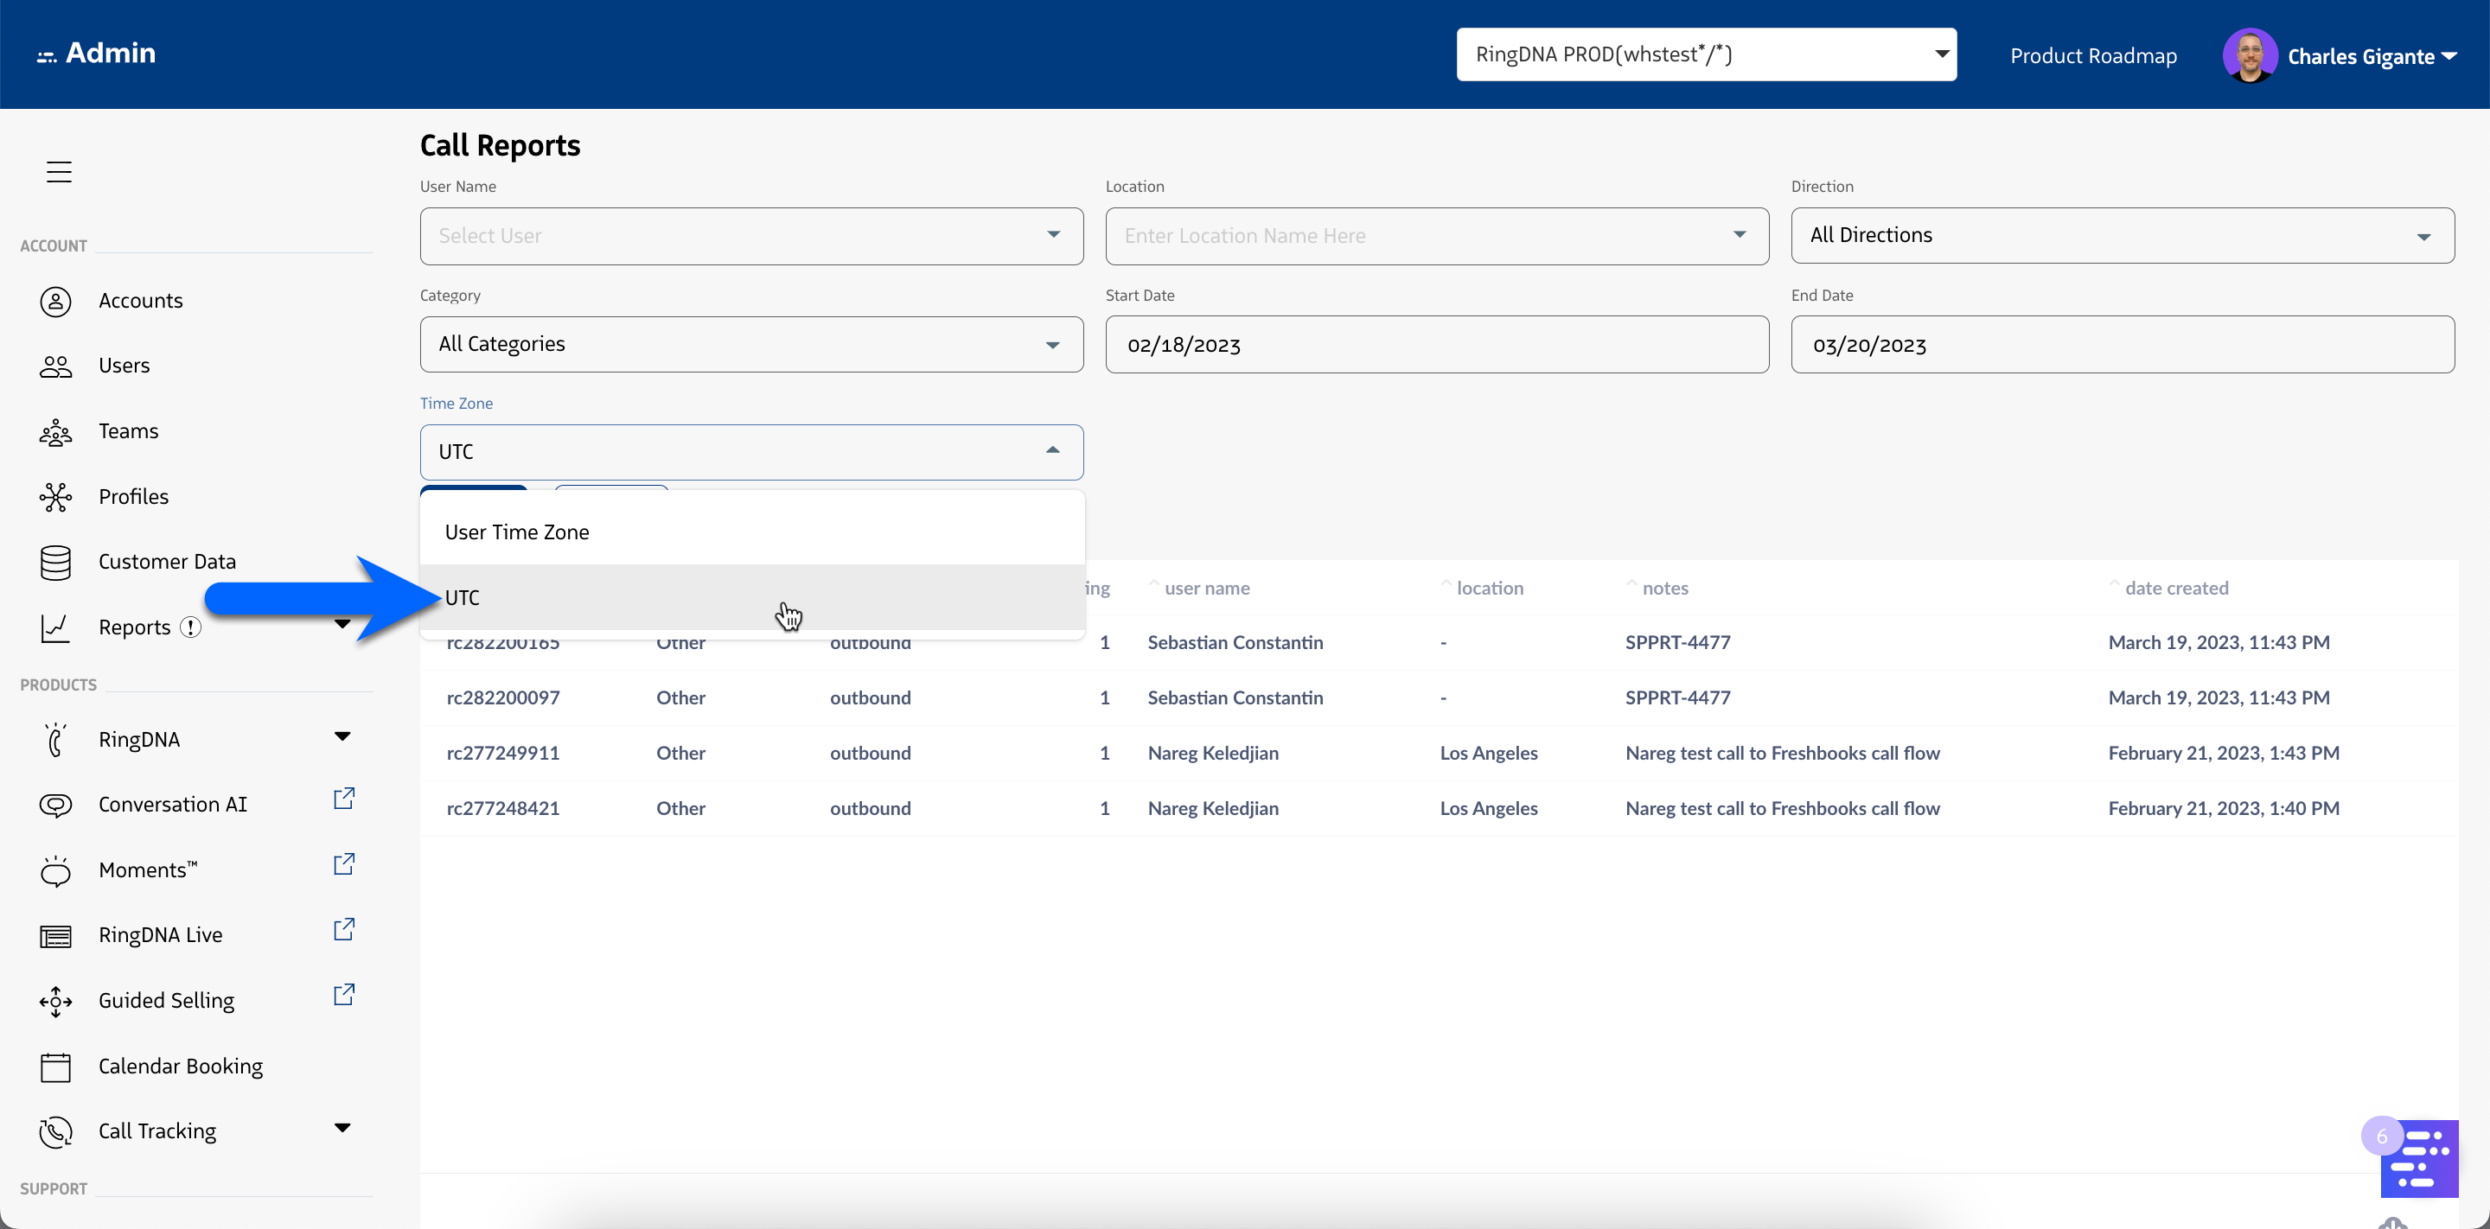The image size is (2490, 1229).
Task: Select User Time Zone option
Action: pos(517,532)
